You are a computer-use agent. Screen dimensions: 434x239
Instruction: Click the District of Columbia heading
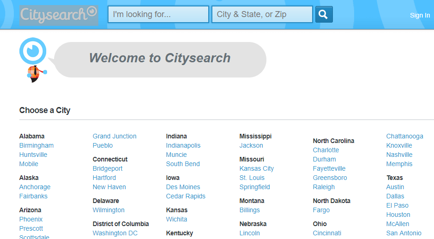coord(121,224)
